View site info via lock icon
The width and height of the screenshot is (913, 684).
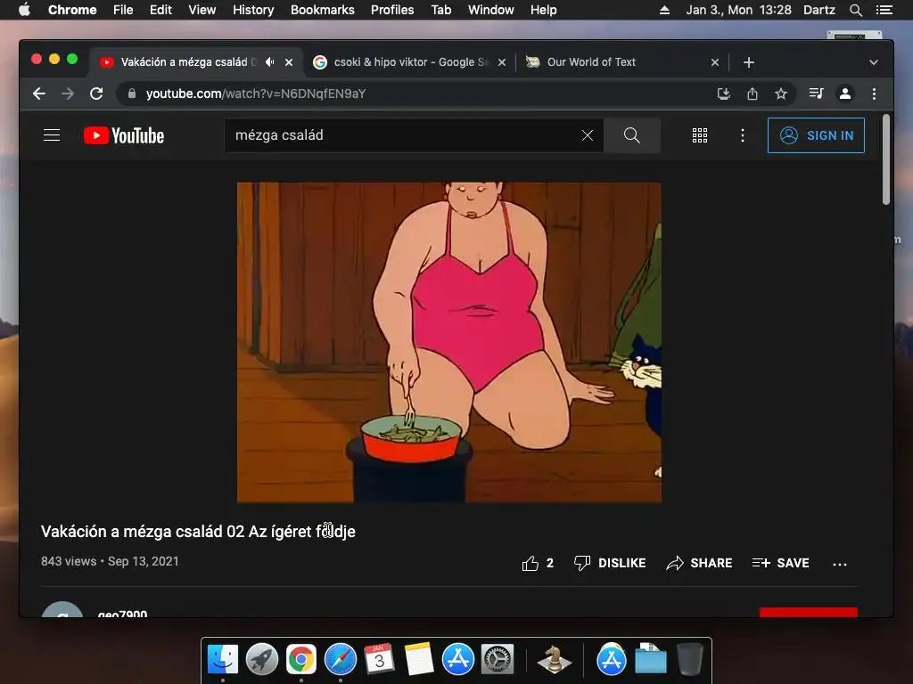coord(132,94)
